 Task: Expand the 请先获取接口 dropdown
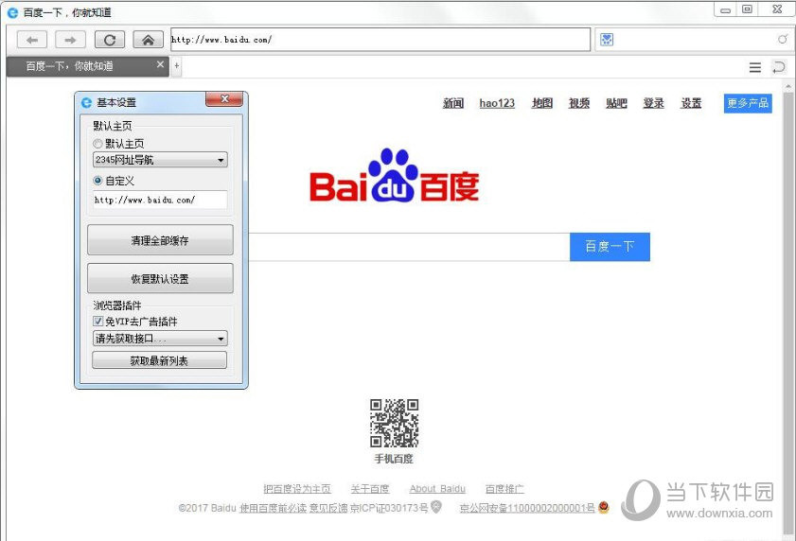[x=160, y=339]
